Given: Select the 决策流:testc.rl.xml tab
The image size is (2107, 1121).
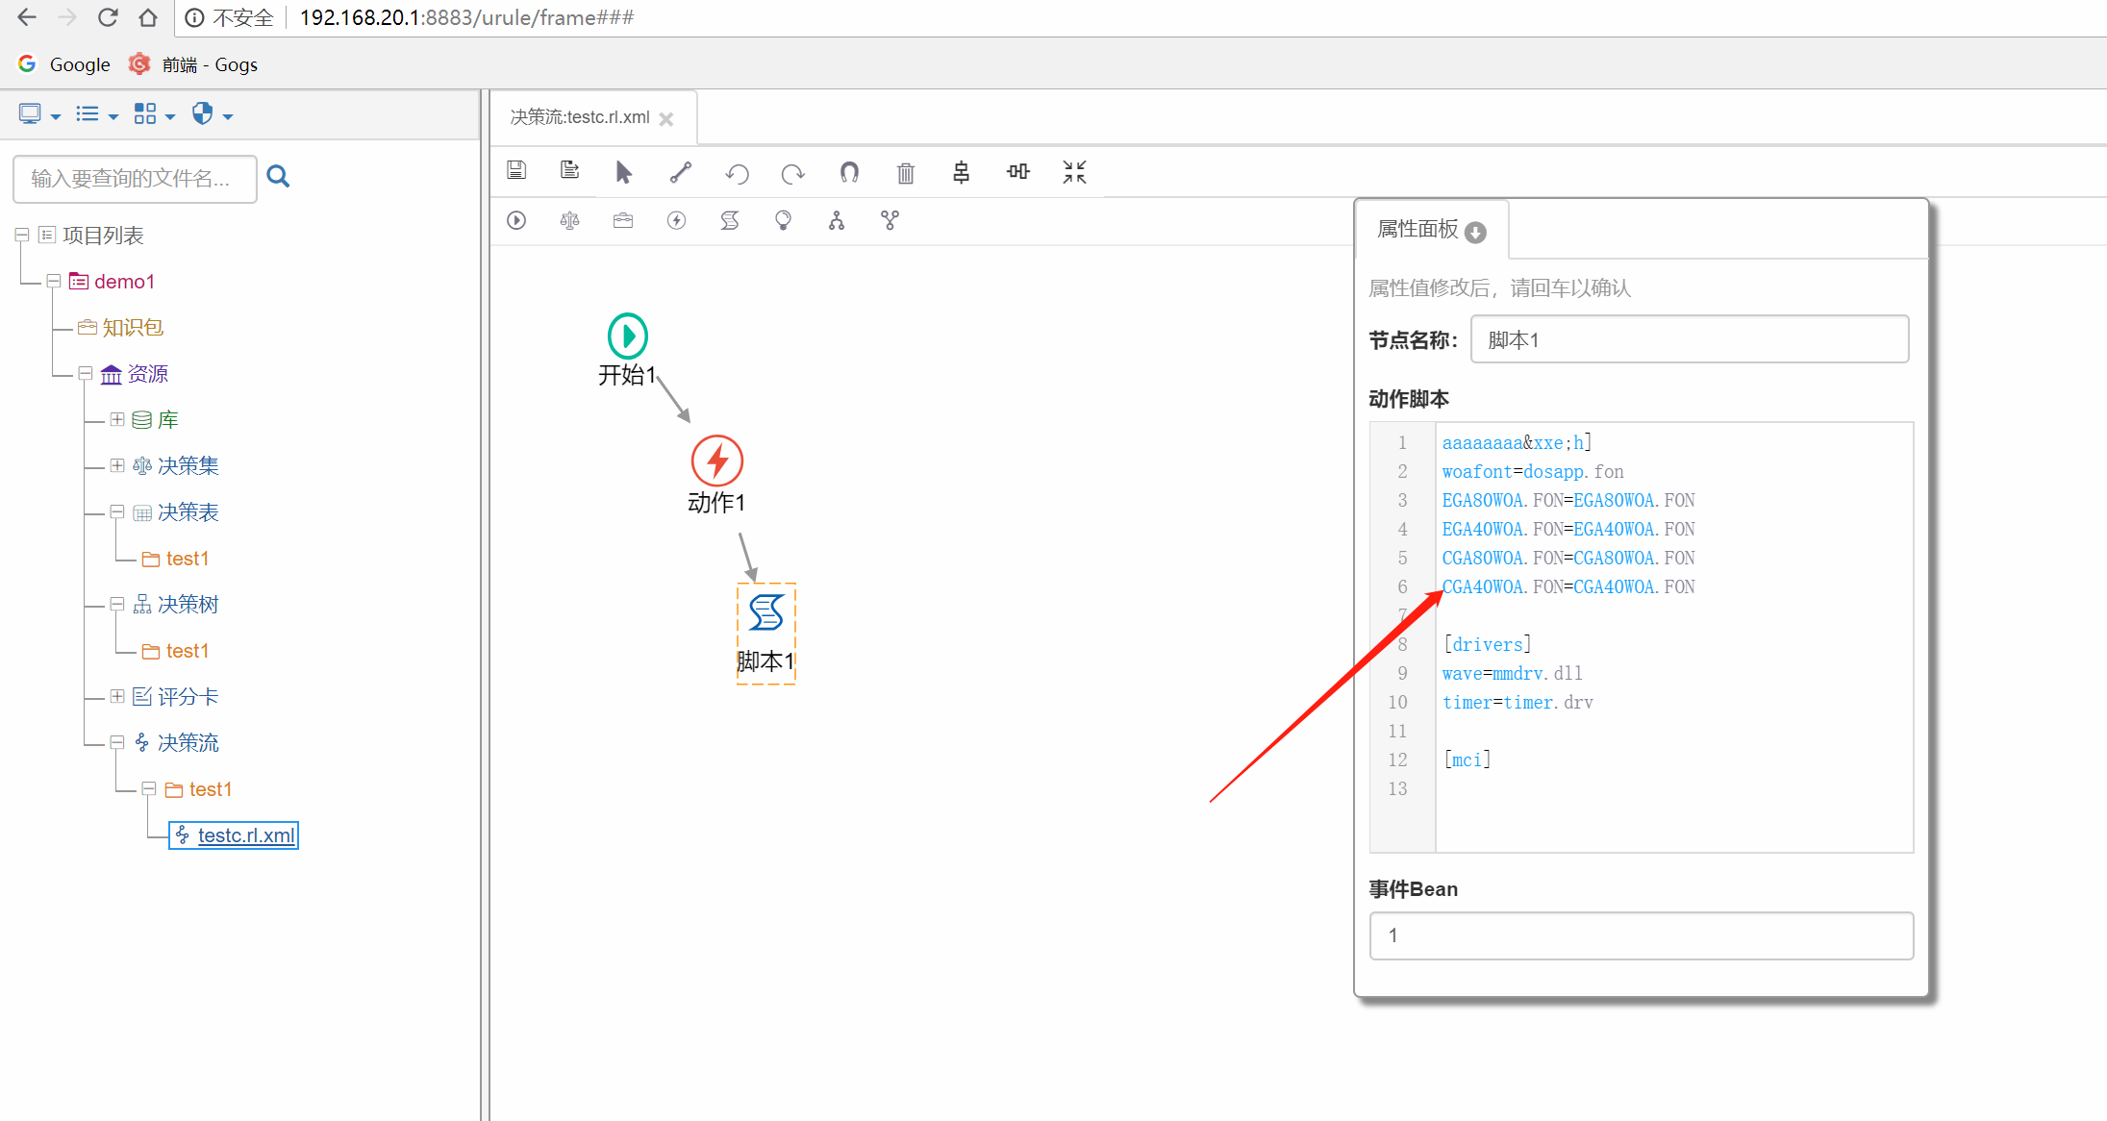Looking at the screenshot, I should (580, 117).
